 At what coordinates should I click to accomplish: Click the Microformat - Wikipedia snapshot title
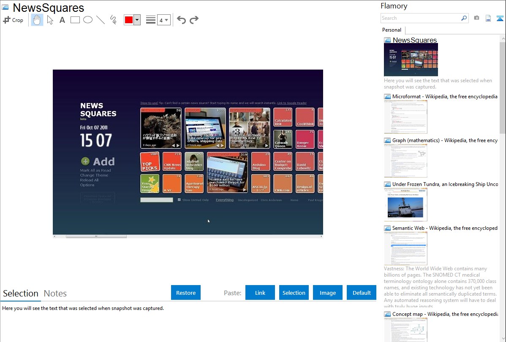point(445,97)
